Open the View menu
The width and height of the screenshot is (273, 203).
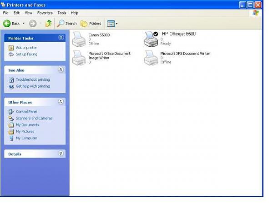[29, 13]
